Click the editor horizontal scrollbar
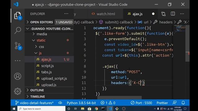198x111 pixels. (x=119, y=98)
